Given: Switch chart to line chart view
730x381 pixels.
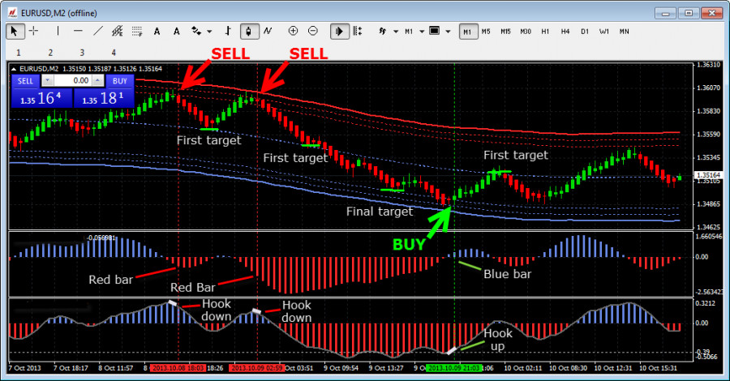Looking at the screenshot, I should pyautogui.click(x=268, y=31).
